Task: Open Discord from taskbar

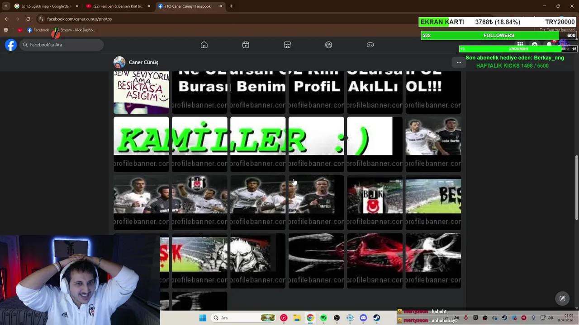Action: (363, 318)
